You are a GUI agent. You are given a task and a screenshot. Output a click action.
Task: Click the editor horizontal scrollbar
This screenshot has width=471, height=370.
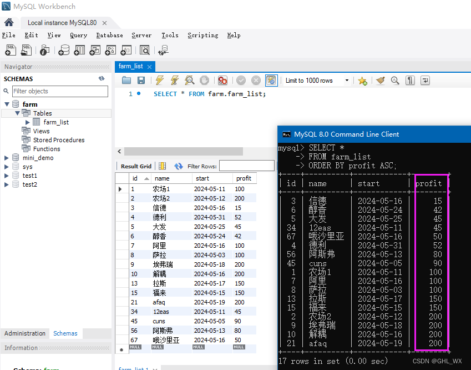[184, 151]
